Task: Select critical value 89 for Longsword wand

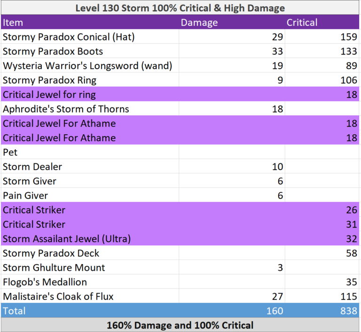Action: point(322,65)
